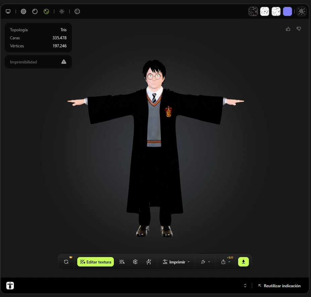Click the Topología Tris value
The image size is (311, 297).
[x=63, y=30]
